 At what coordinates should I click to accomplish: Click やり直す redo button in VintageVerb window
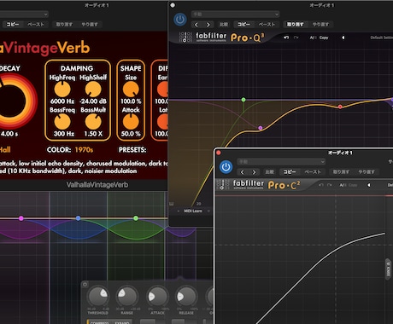(x=90, y=25)
